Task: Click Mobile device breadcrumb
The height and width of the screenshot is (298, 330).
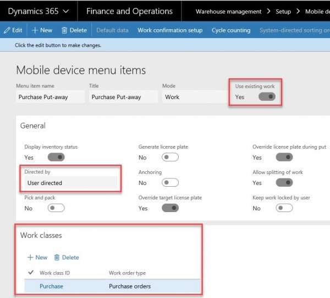Action: tap(317, 12)
